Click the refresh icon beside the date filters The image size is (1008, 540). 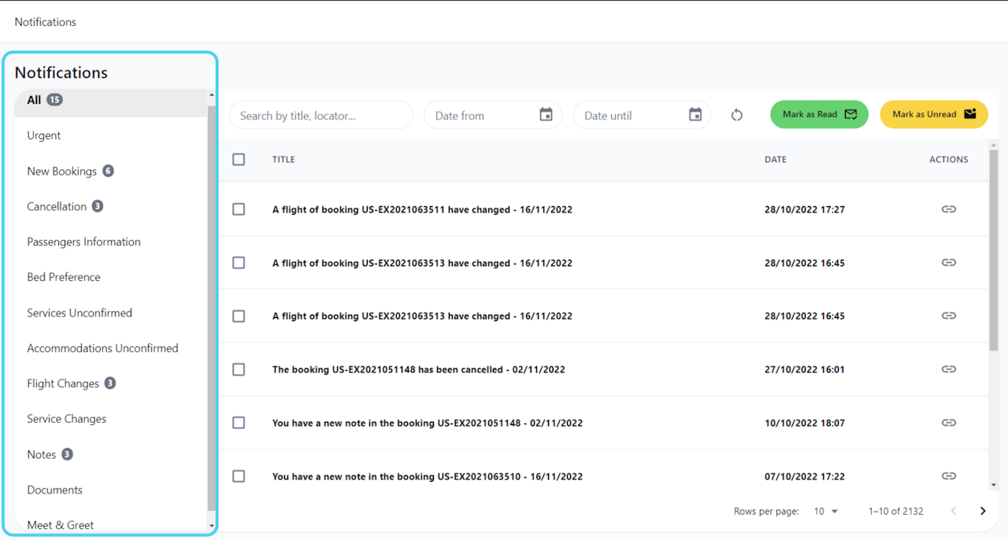736,115
